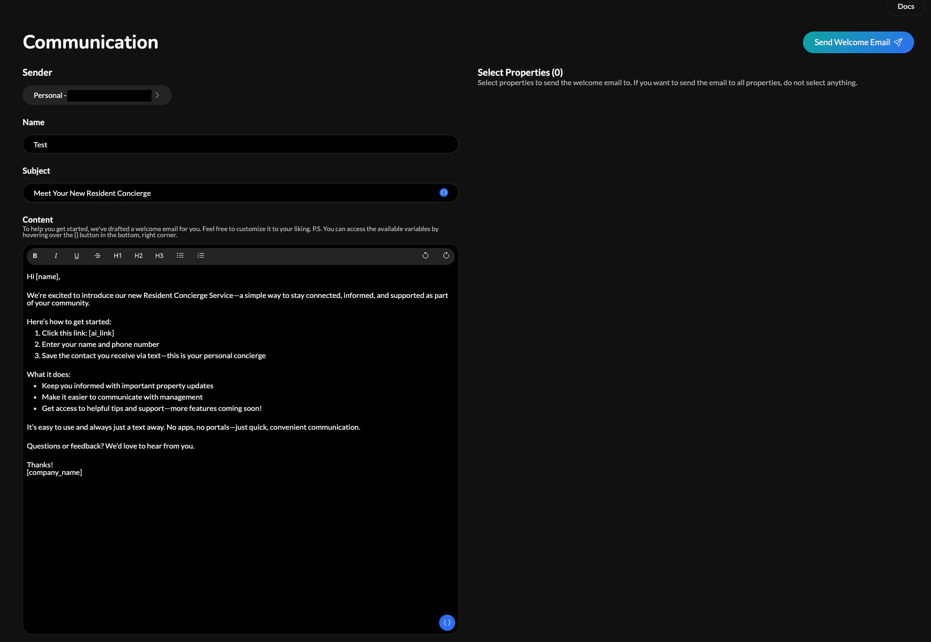Toggle underline formatting
Viewport: 931px width, 642px height.
click(x=77, y=256)
